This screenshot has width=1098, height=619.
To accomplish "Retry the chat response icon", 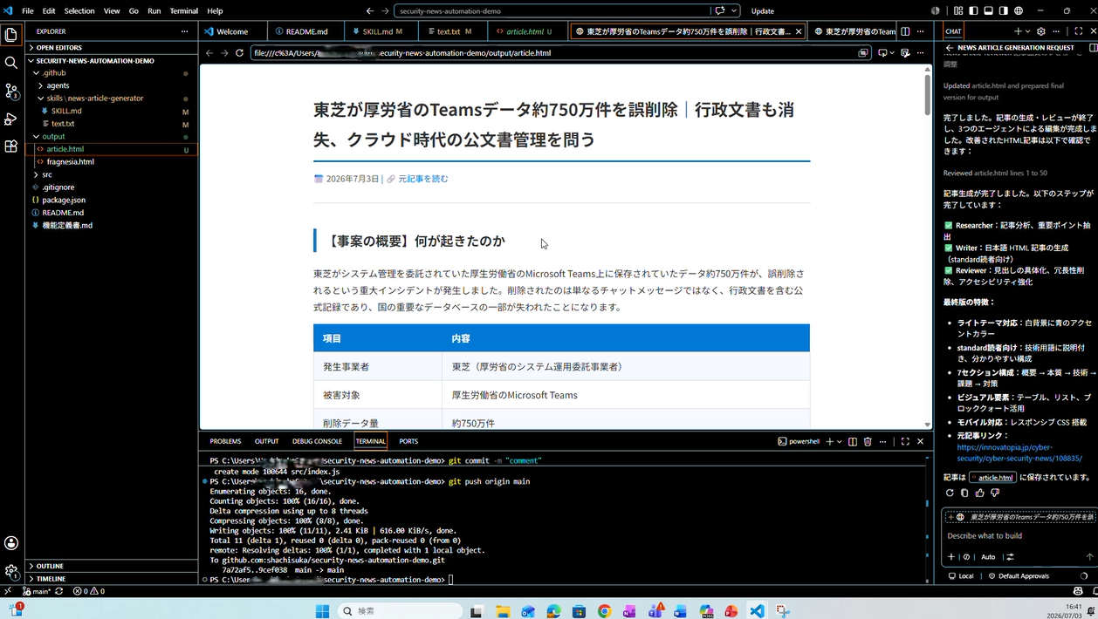I will (x=950, y=493).
